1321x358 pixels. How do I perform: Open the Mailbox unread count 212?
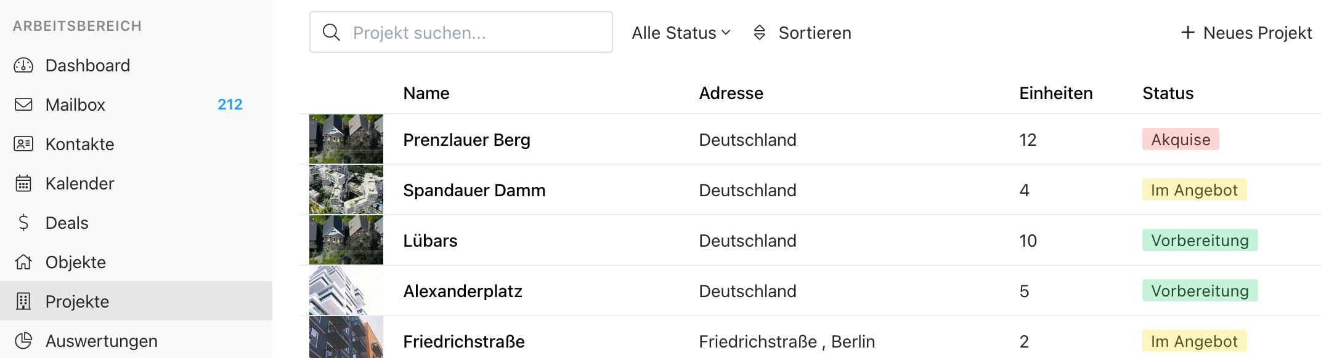(230, 105)
